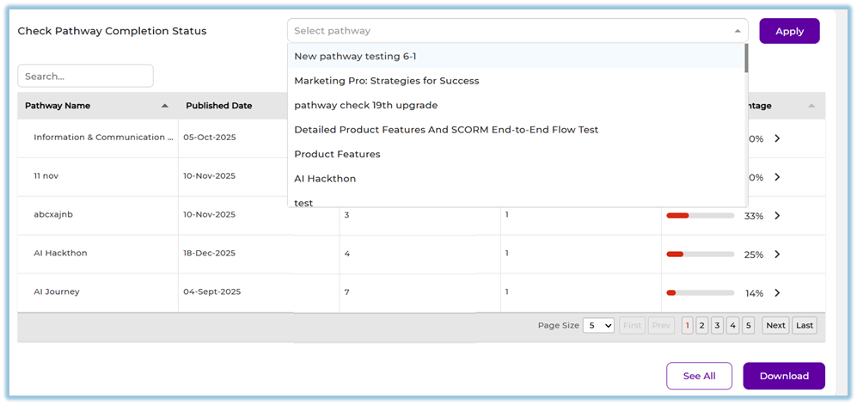Select 'New pathway testing 6-1' option
This screenshot has width=857, height=405.
coord(355,57)
